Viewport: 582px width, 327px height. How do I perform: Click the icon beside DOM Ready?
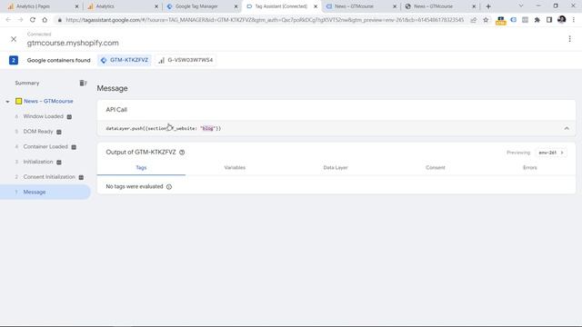pos(58,132)
